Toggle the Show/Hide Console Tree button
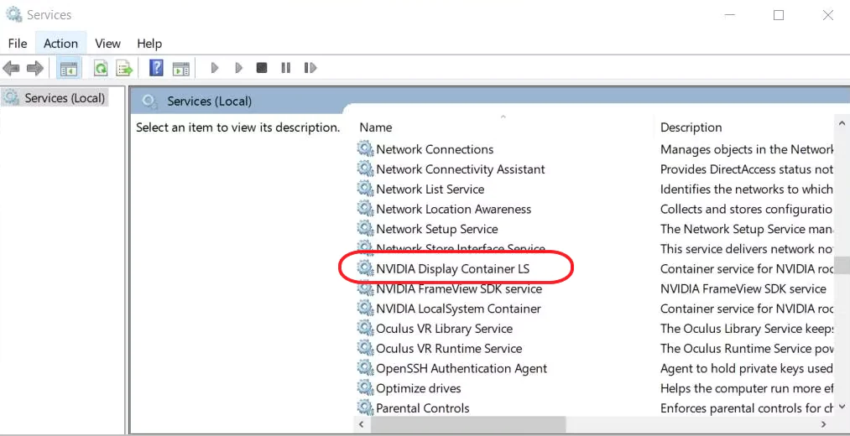850x436 pixels. pos(68,68)
